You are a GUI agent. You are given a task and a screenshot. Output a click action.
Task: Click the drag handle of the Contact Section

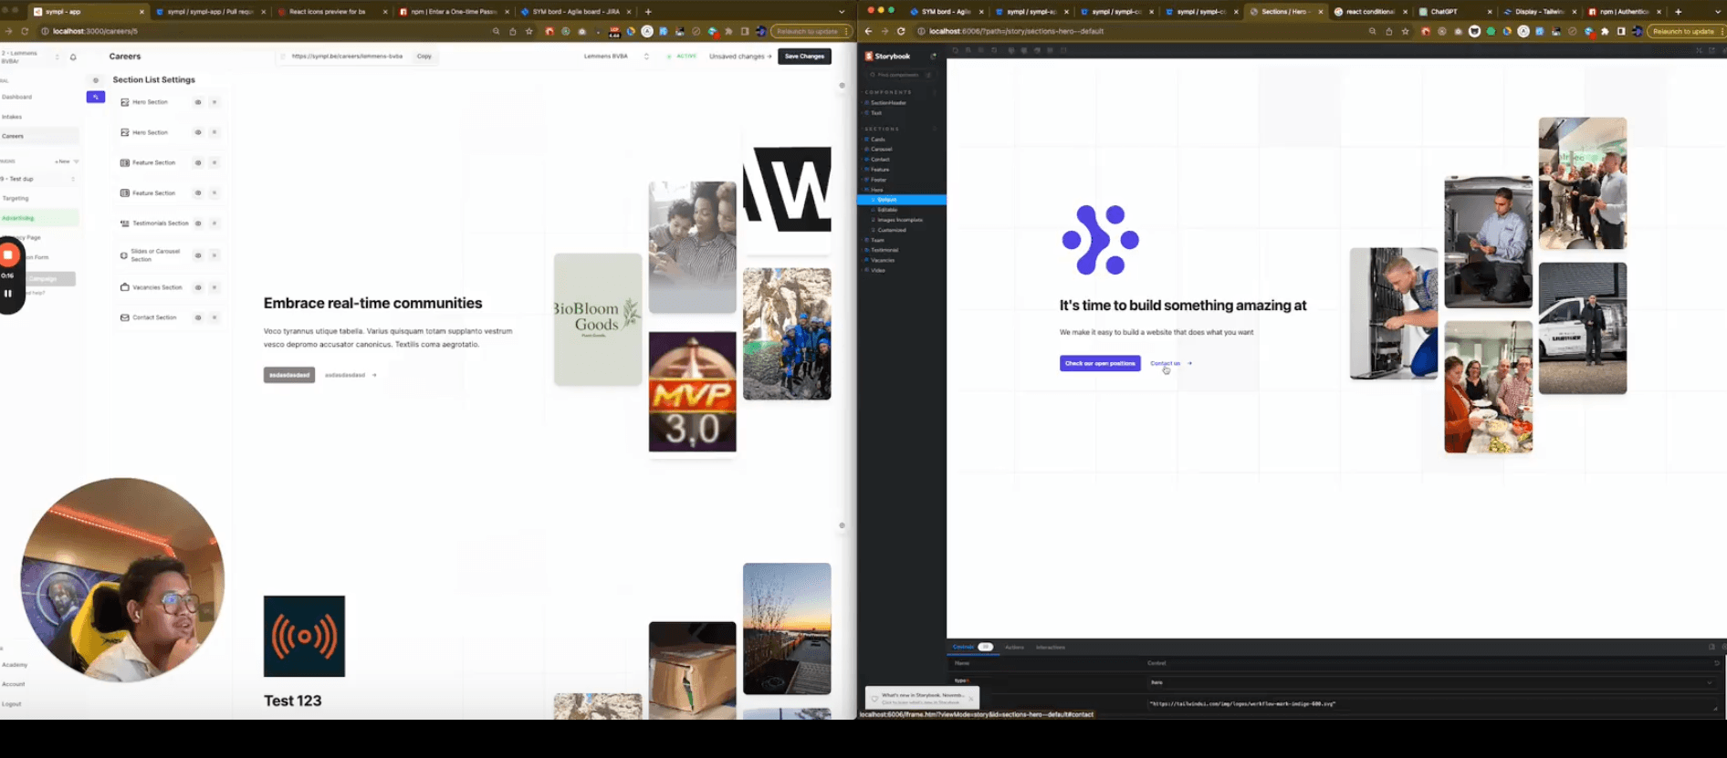(x=215, y=317)
